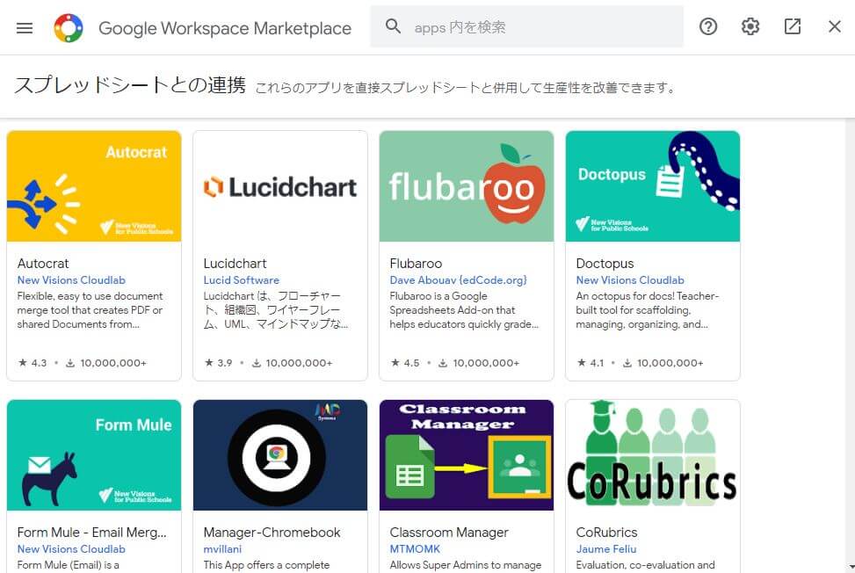Click Doctopus download count icon
The width and height of the screenshot is (855, 573).
[x=627, y=363]
